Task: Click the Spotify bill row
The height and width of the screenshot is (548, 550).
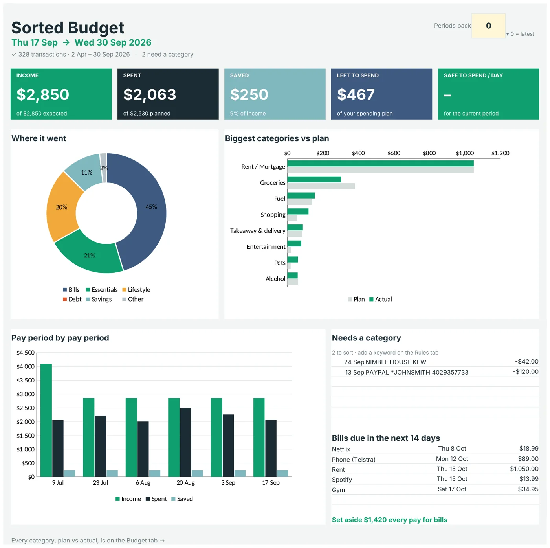Action: [435, 479]
